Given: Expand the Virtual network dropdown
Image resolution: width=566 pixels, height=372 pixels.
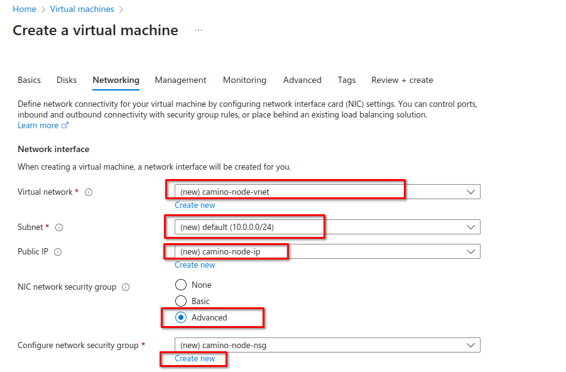Looking at the screenshot, I should 327,192.
